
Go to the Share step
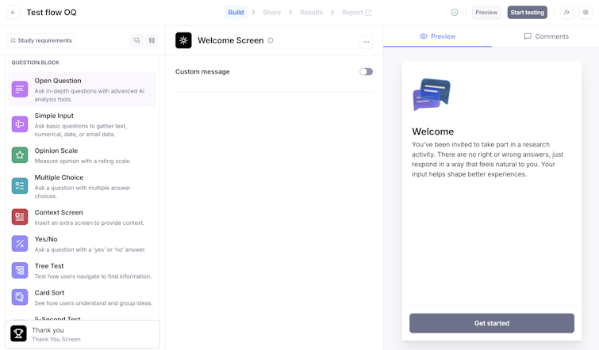[271, 13]
